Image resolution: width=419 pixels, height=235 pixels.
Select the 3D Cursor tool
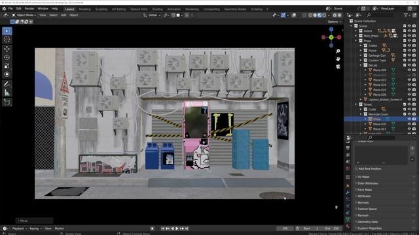(7, 39)
